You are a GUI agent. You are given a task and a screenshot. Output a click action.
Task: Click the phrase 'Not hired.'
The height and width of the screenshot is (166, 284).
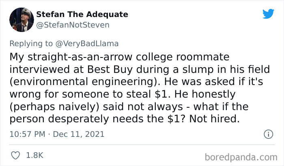coord(215,119)
